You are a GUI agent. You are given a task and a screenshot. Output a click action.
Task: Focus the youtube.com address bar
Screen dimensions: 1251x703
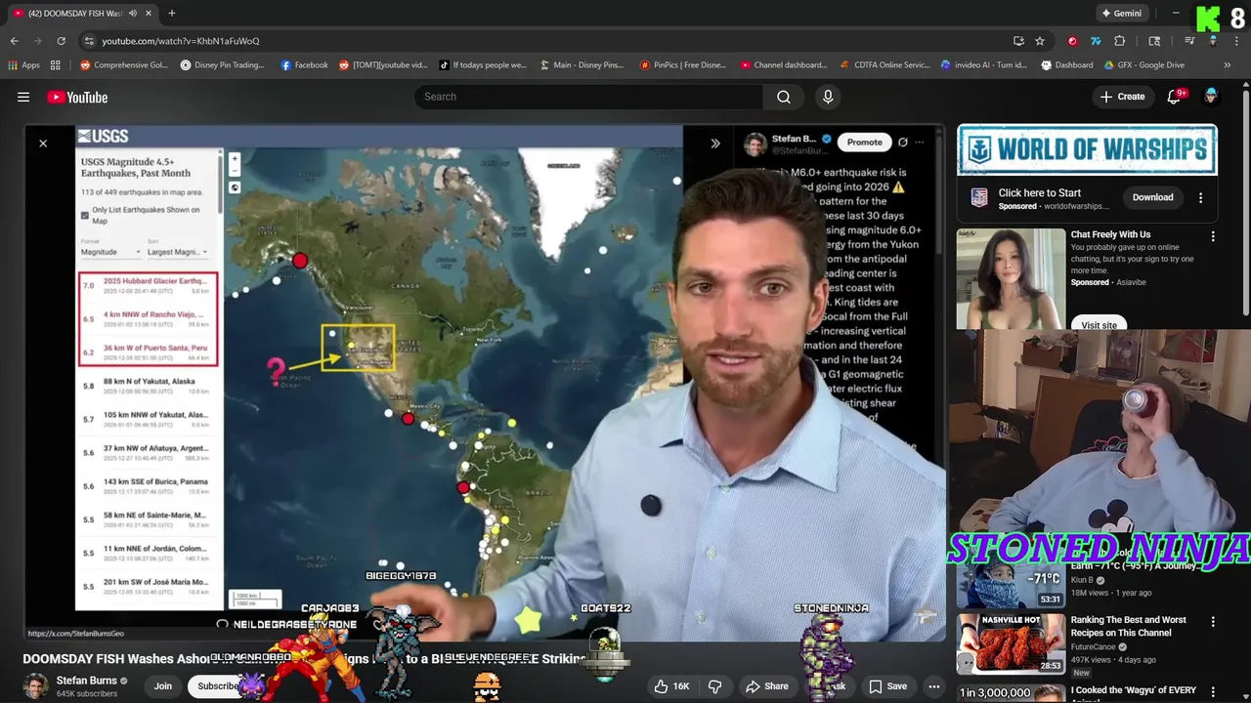(547, 41)
